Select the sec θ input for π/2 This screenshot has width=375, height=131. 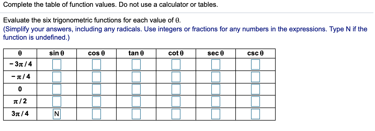pos(216,101)
